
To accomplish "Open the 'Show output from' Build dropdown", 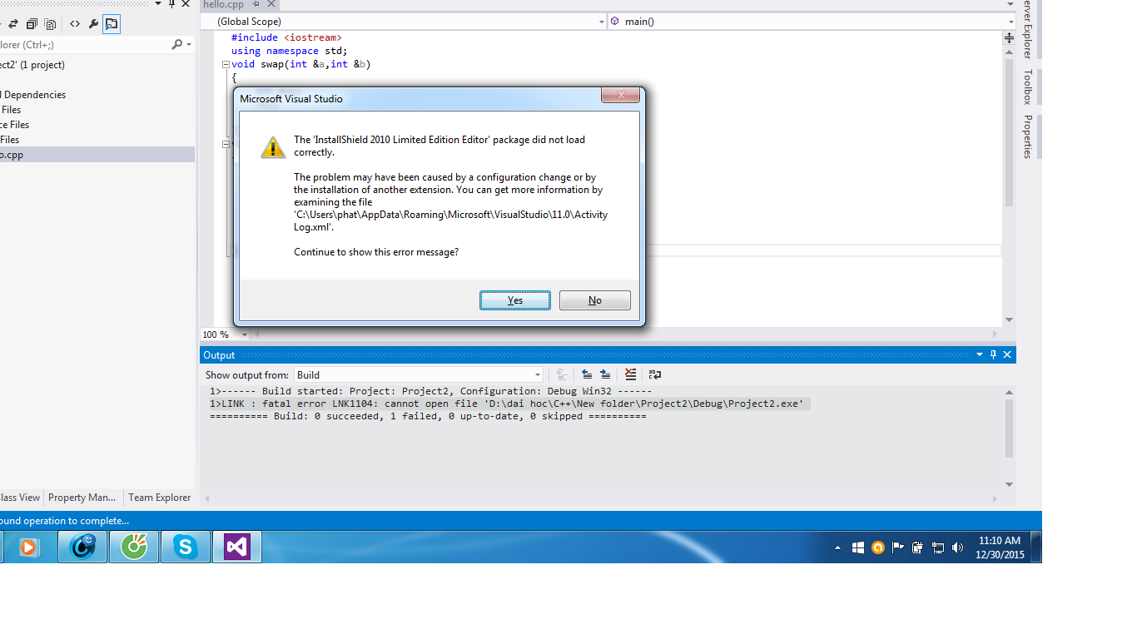I will [x=537, y=375].
